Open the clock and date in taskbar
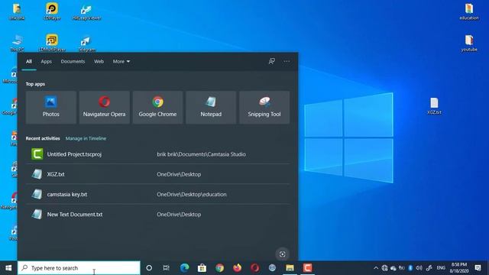489x275 pixels. tap(459, 268)
